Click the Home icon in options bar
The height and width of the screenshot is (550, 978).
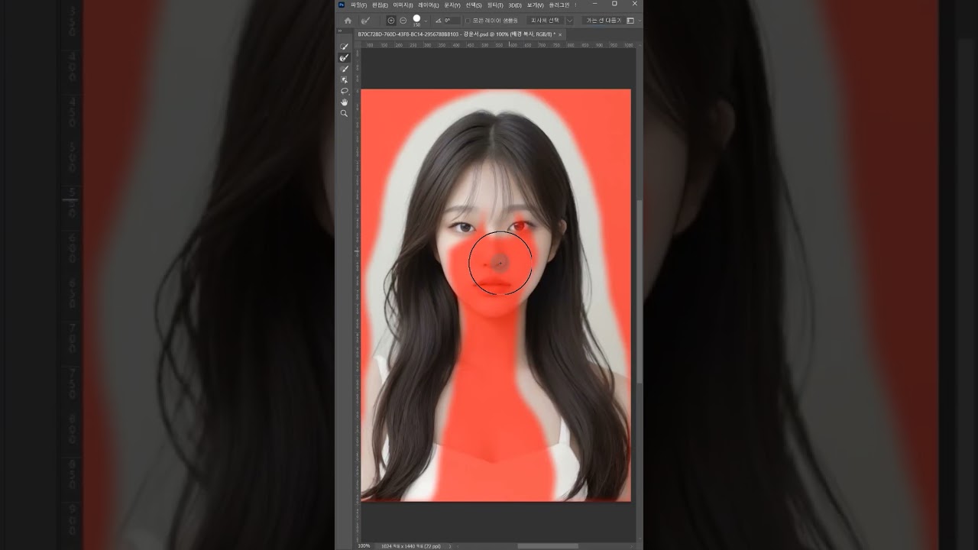[348, 21]
